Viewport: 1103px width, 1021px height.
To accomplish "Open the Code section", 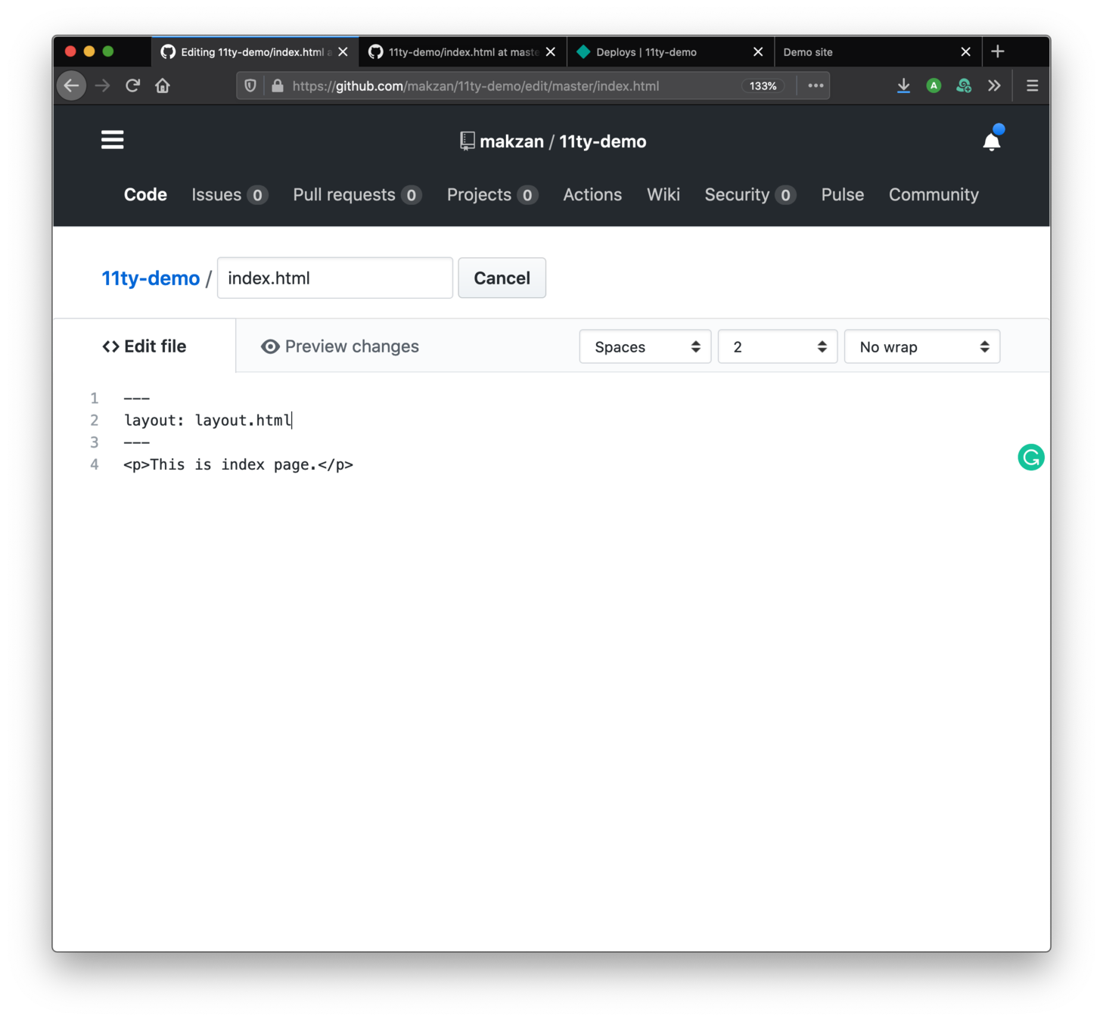I will (145, 194).
